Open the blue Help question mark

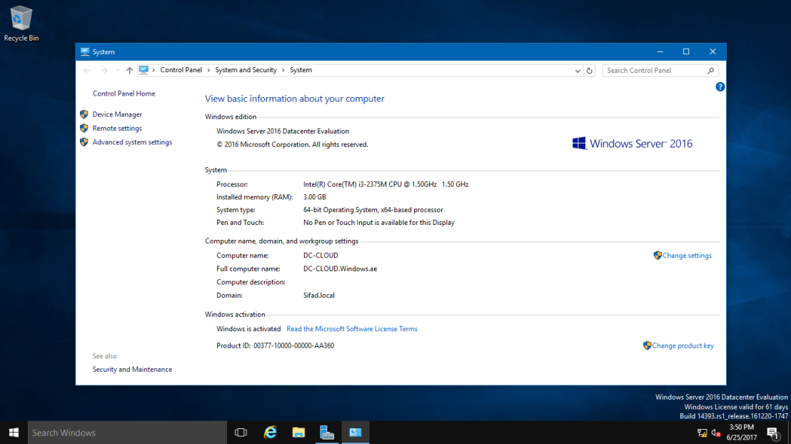coord(720,87)
